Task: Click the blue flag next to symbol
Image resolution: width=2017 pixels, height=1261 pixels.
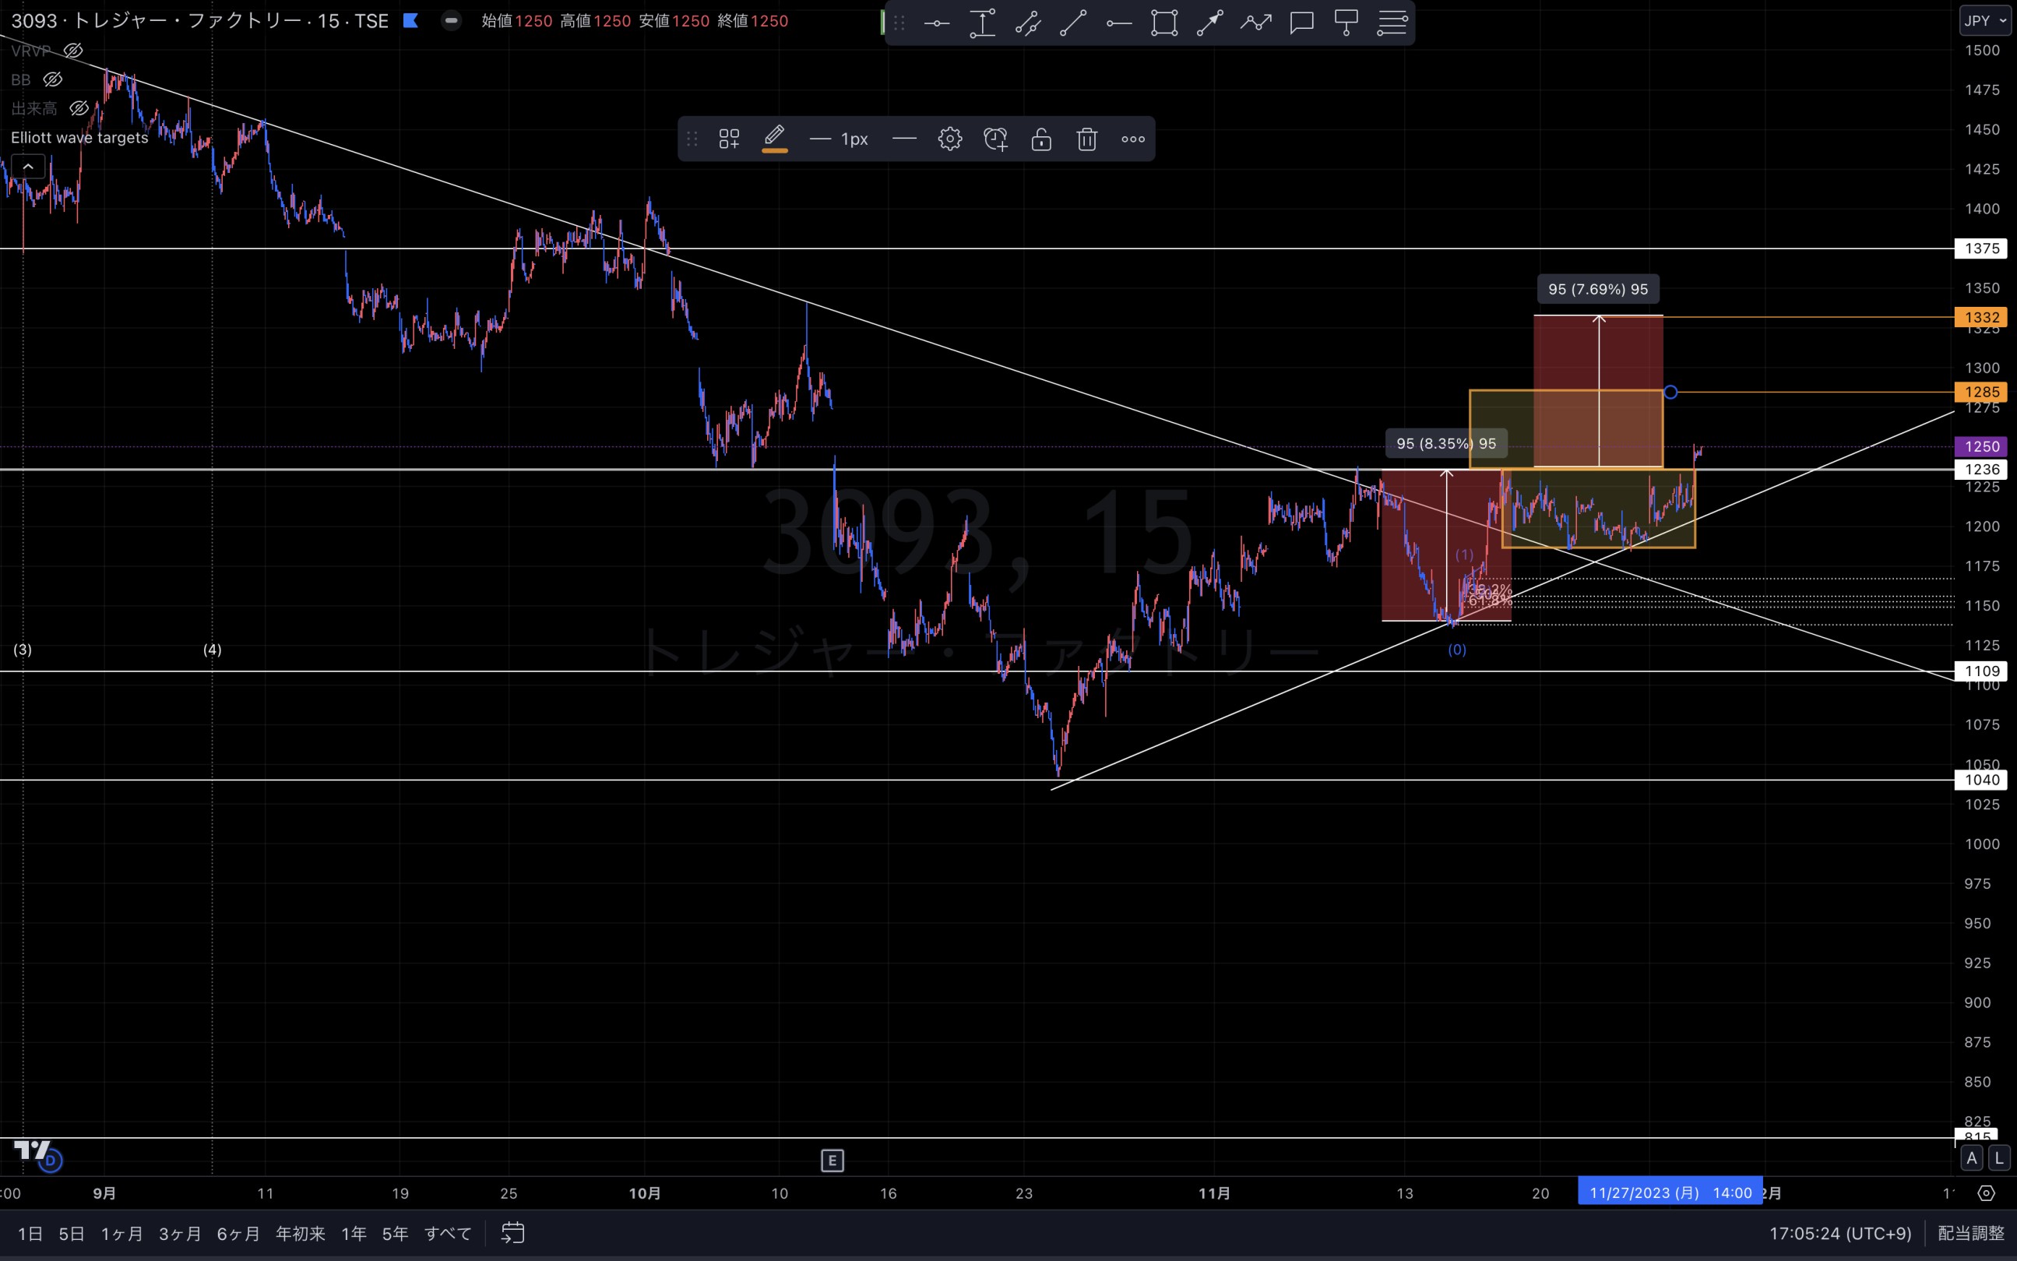Action: coord(410,21)
